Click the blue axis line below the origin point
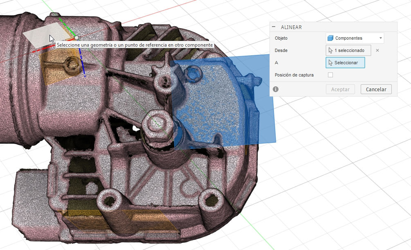The height and width of the screenshot is (250, 411). 82,65
